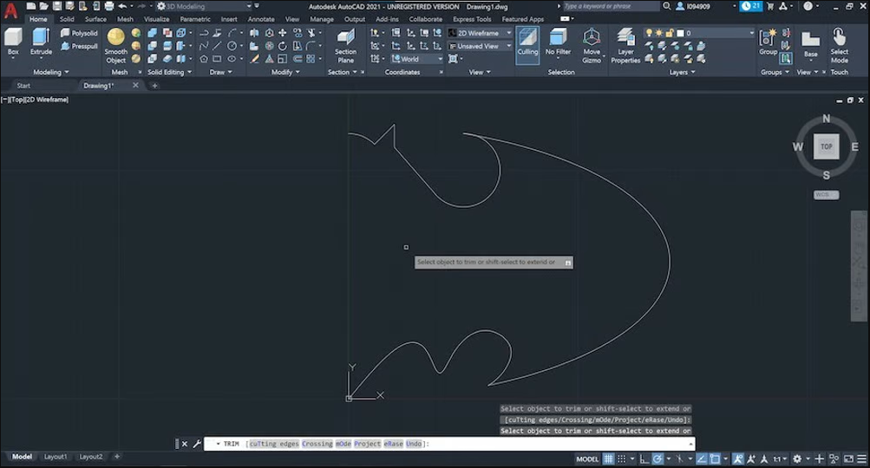Select the Presspull tool
This screenshot has height=468, width=870.
[79, 46]
